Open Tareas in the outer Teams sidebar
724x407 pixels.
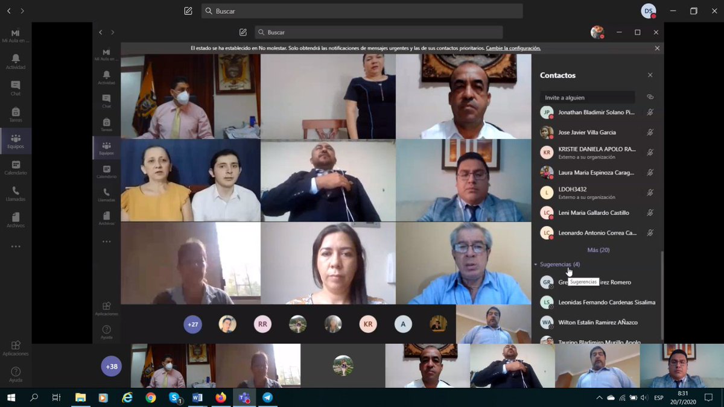[x=16, y=115]
